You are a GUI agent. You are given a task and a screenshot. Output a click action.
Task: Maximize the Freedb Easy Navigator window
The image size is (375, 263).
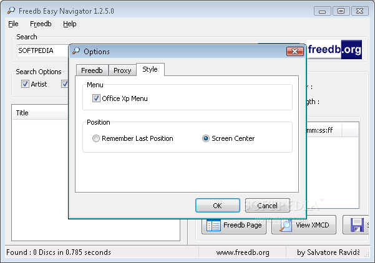point(341,11)
